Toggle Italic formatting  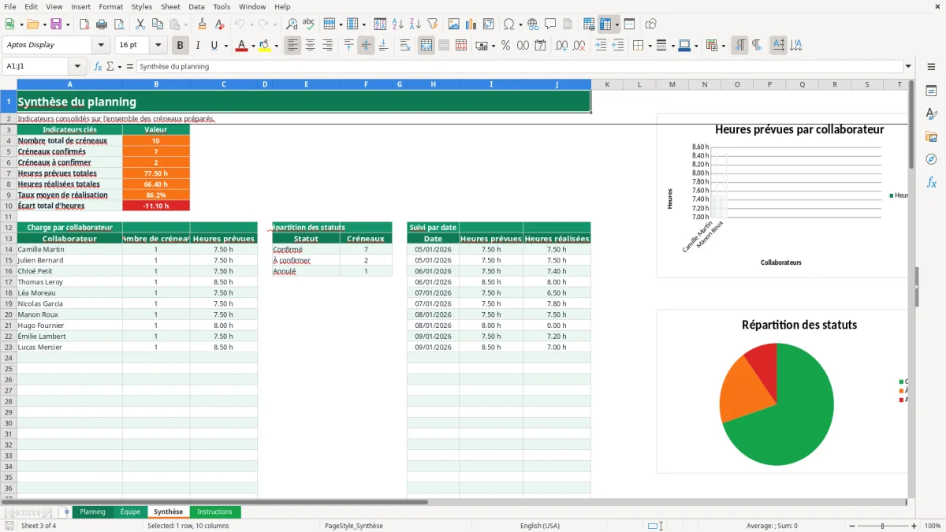(x=198, y=46)
